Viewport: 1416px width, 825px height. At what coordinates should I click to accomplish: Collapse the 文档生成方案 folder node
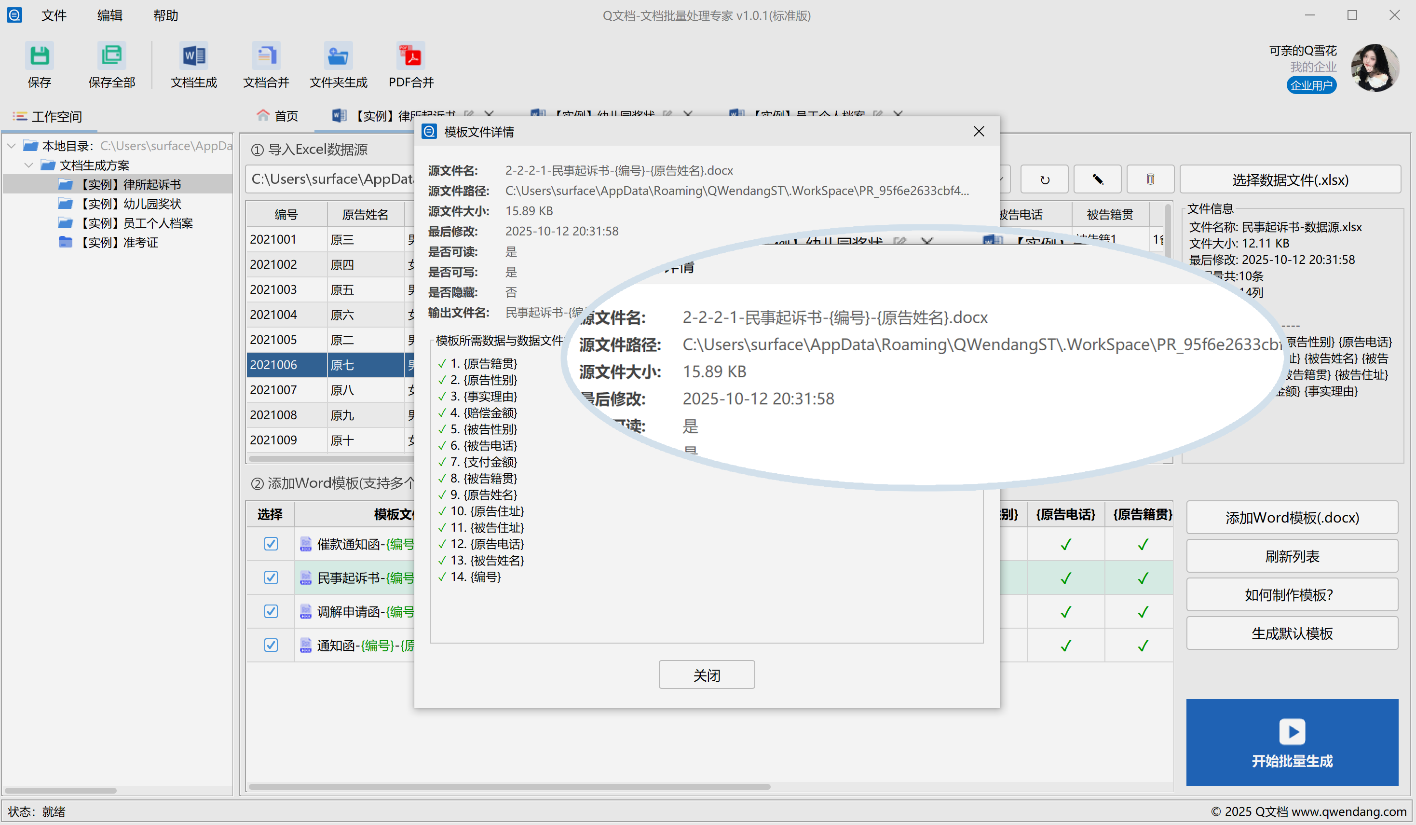[x=28, y=165]
